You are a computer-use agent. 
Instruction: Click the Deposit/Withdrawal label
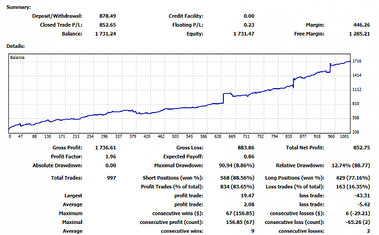[57, 16]
